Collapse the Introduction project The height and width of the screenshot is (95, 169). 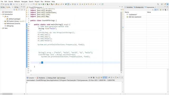tap(1, 14)
